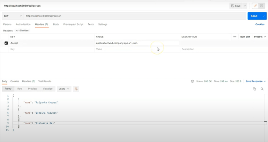Open the header column options ellipsis
268x142 pixels.
point(234,37)
